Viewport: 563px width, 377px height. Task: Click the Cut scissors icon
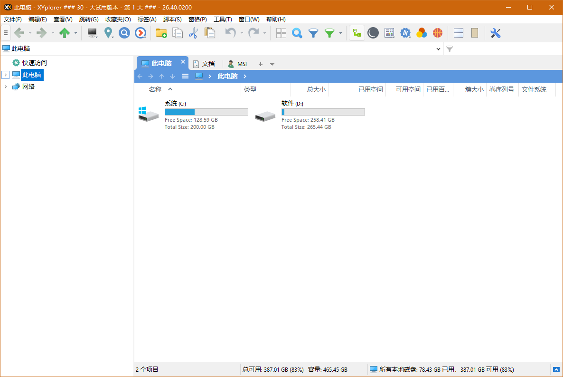194,33
